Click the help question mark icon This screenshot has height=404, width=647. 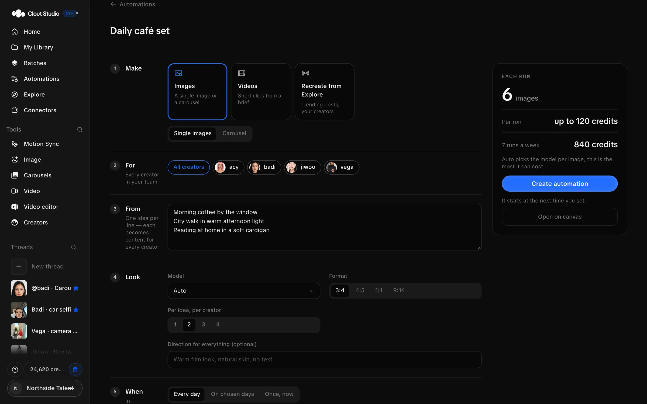15,370
